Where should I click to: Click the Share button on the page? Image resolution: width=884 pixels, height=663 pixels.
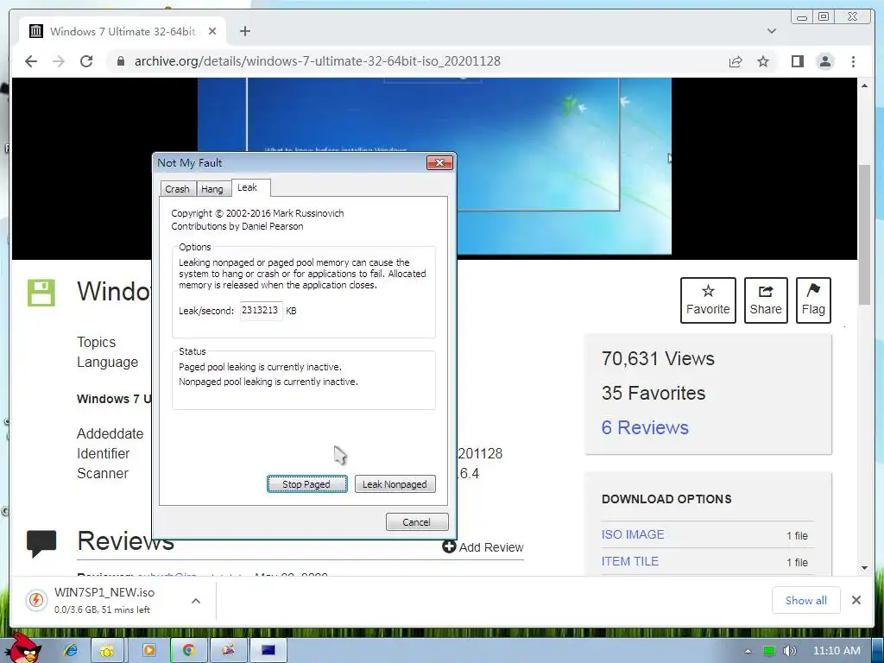[x=766, y=300]
